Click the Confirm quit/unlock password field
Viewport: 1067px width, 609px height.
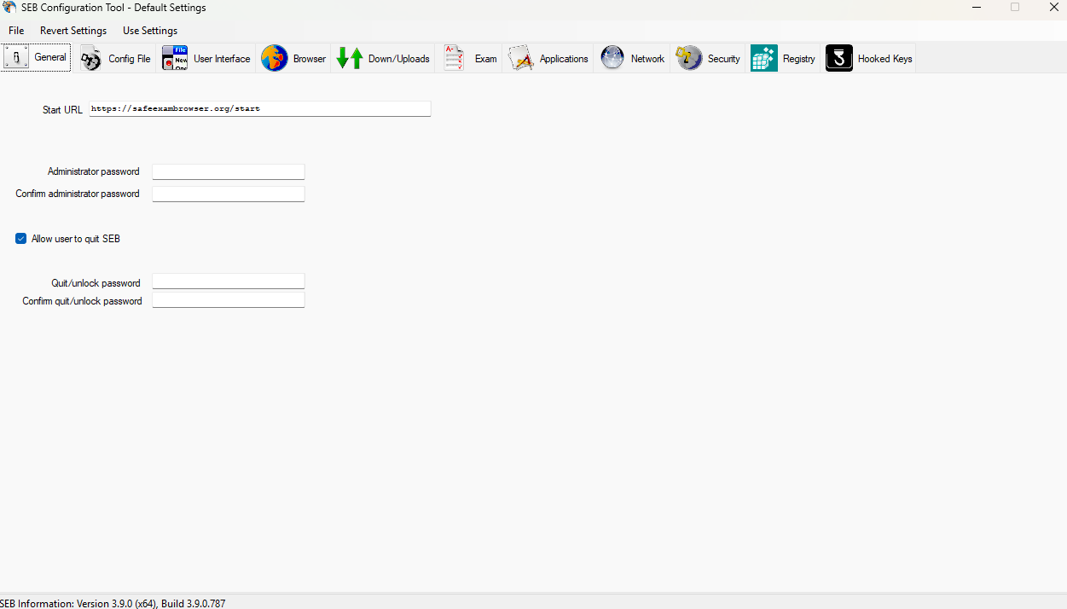pyautogui.click(x=229, y=299)
